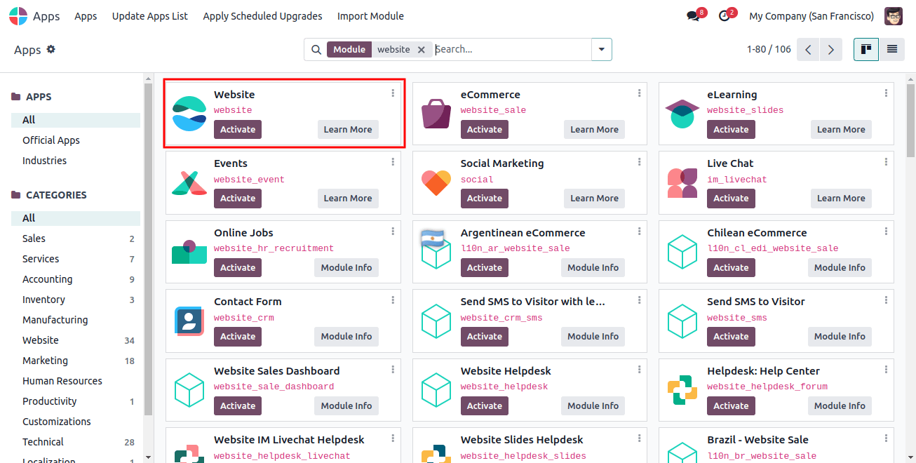This screenshot has width=916, height=463.
Task: Select the Human Resources category
Action: coord(76,381)
